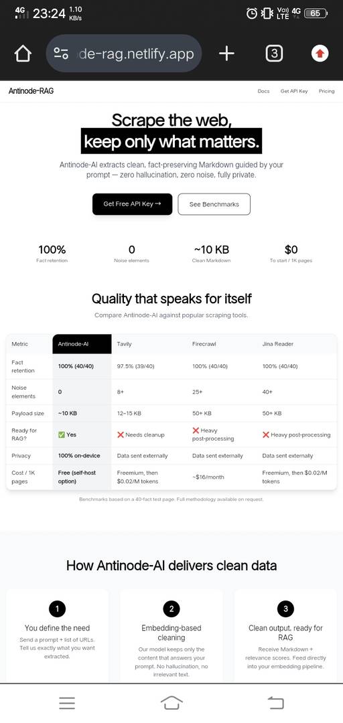Screen dimensions: 343x723
Task: Click the Embedding-based cleaning card
Action: pyautogui.click(x=171, y=637)
